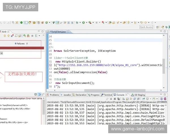Close the JUnit view tab
Viewport: 170px width, 136px height.
(x=8, y=32)
